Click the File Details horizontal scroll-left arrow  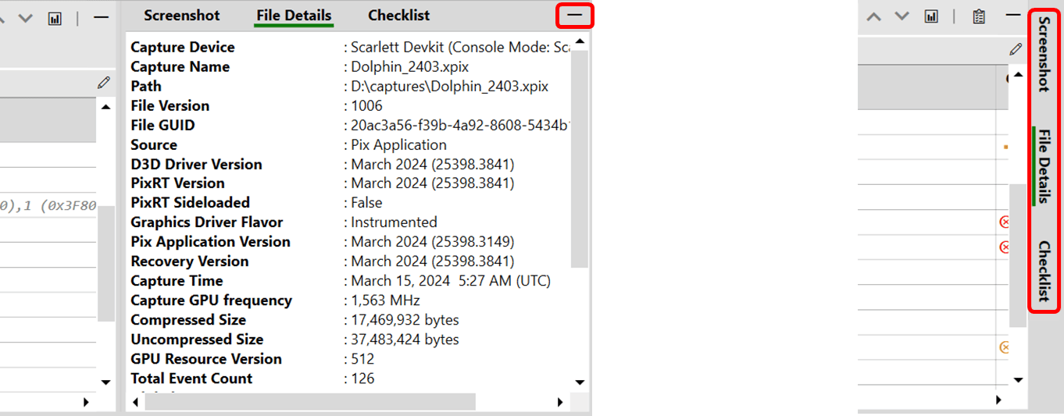click(x=135, y=402)
